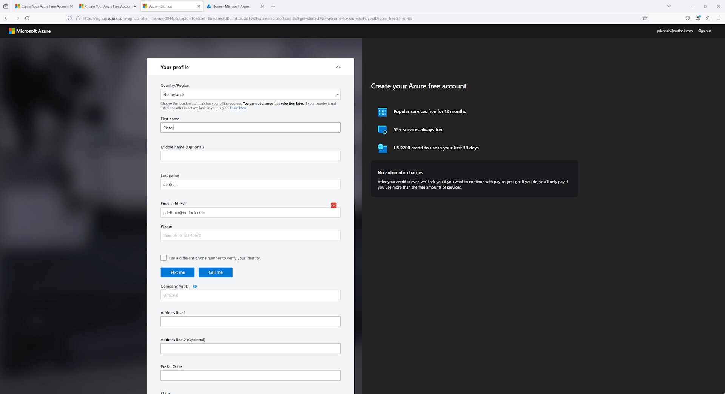Click the Microsoft Azure logo
Image resolution: width=725 pixels, height=394 pixels.
pyautogui.click(x=30, y=31)
